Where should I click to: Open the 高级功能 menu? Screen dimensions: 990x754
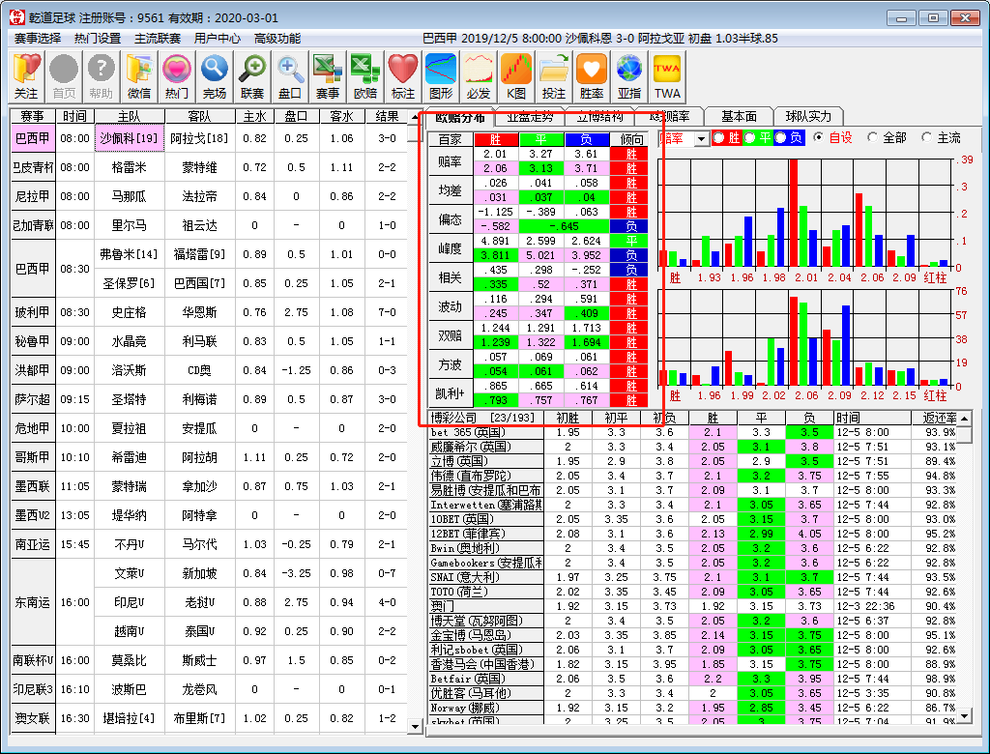point(277,39)
